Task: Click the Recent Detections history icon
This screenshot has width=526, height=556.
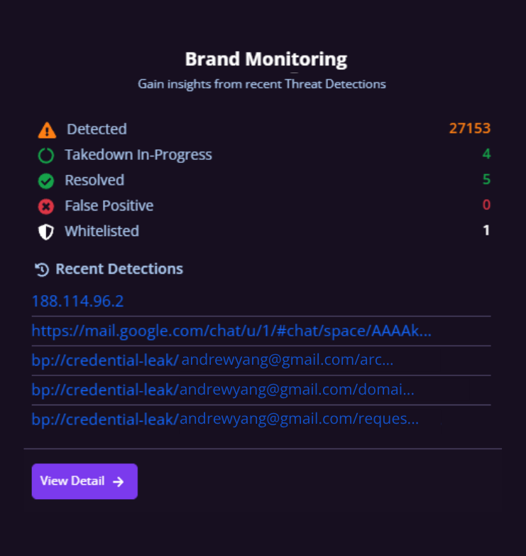Action: [x=42, y=269]
